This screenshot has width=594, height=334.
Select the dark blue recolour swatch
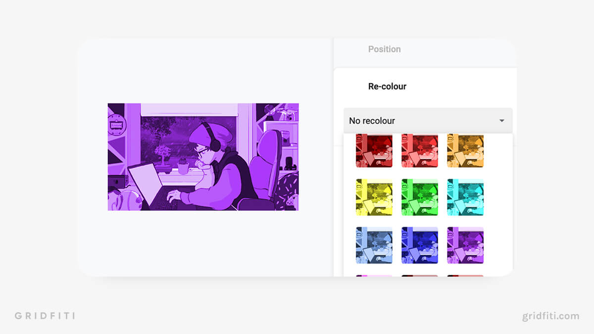[x=420, y=244]
